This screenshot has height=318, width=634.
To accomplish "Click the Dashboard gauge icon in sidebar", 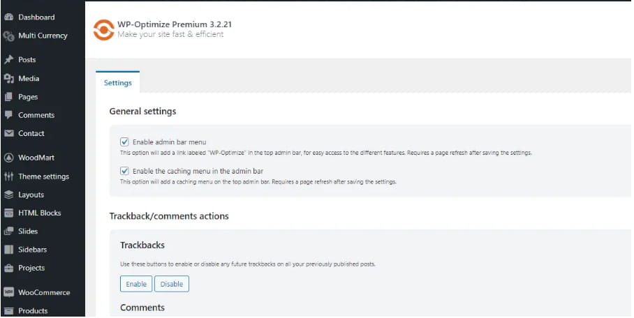I will [9, 17].
